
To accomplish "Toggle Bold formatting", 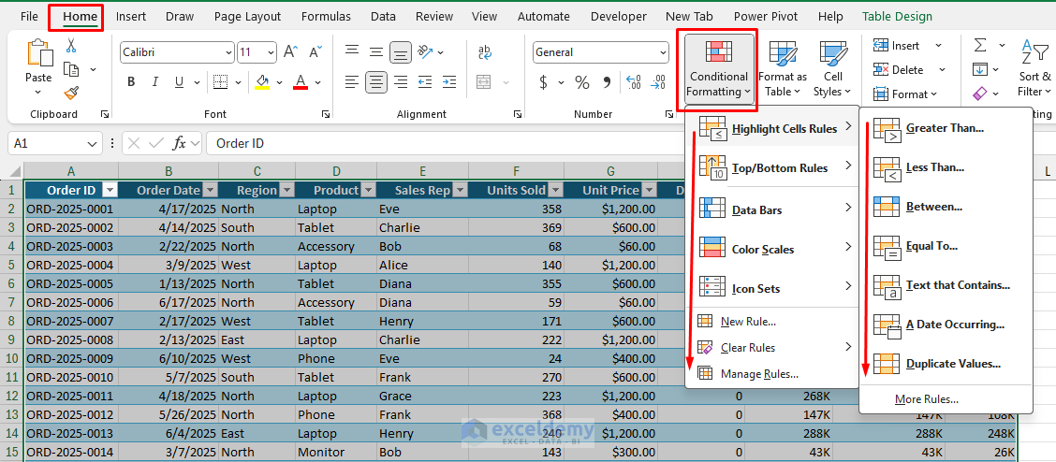I will point(131,82).
